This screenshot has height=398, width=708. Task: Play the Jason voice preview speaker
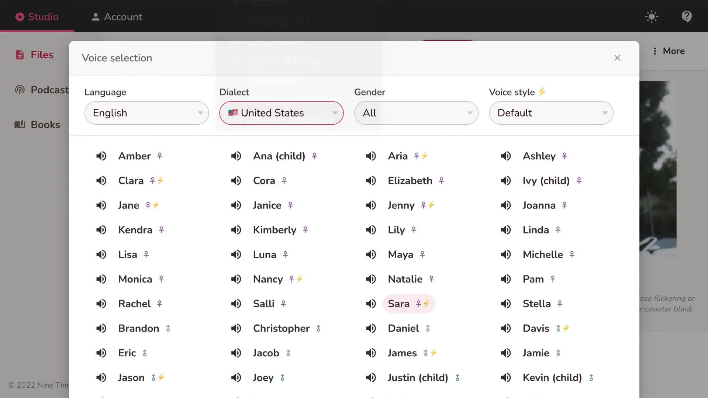tap(101, 378)
